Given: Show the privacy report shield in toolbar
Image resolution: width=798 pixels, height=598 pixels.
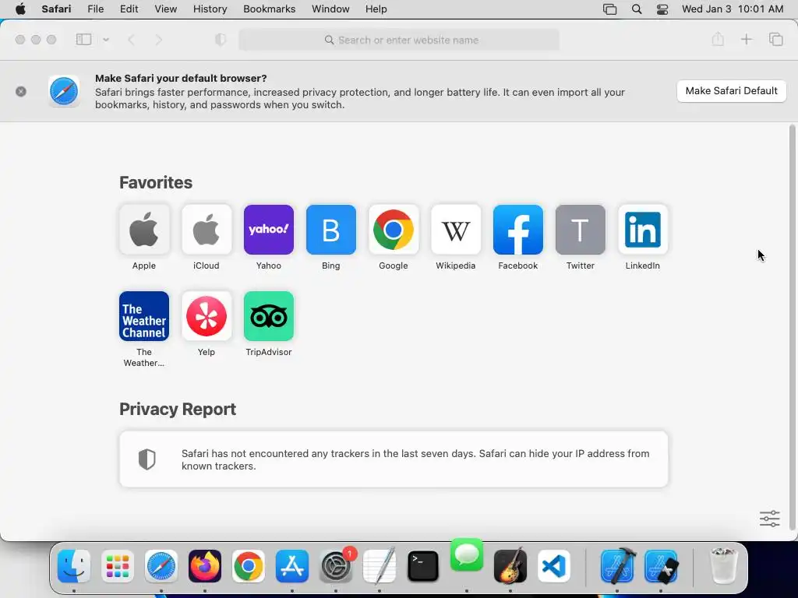Looking at the screenshot, I should pyautogui.click(x=221, y=40).
